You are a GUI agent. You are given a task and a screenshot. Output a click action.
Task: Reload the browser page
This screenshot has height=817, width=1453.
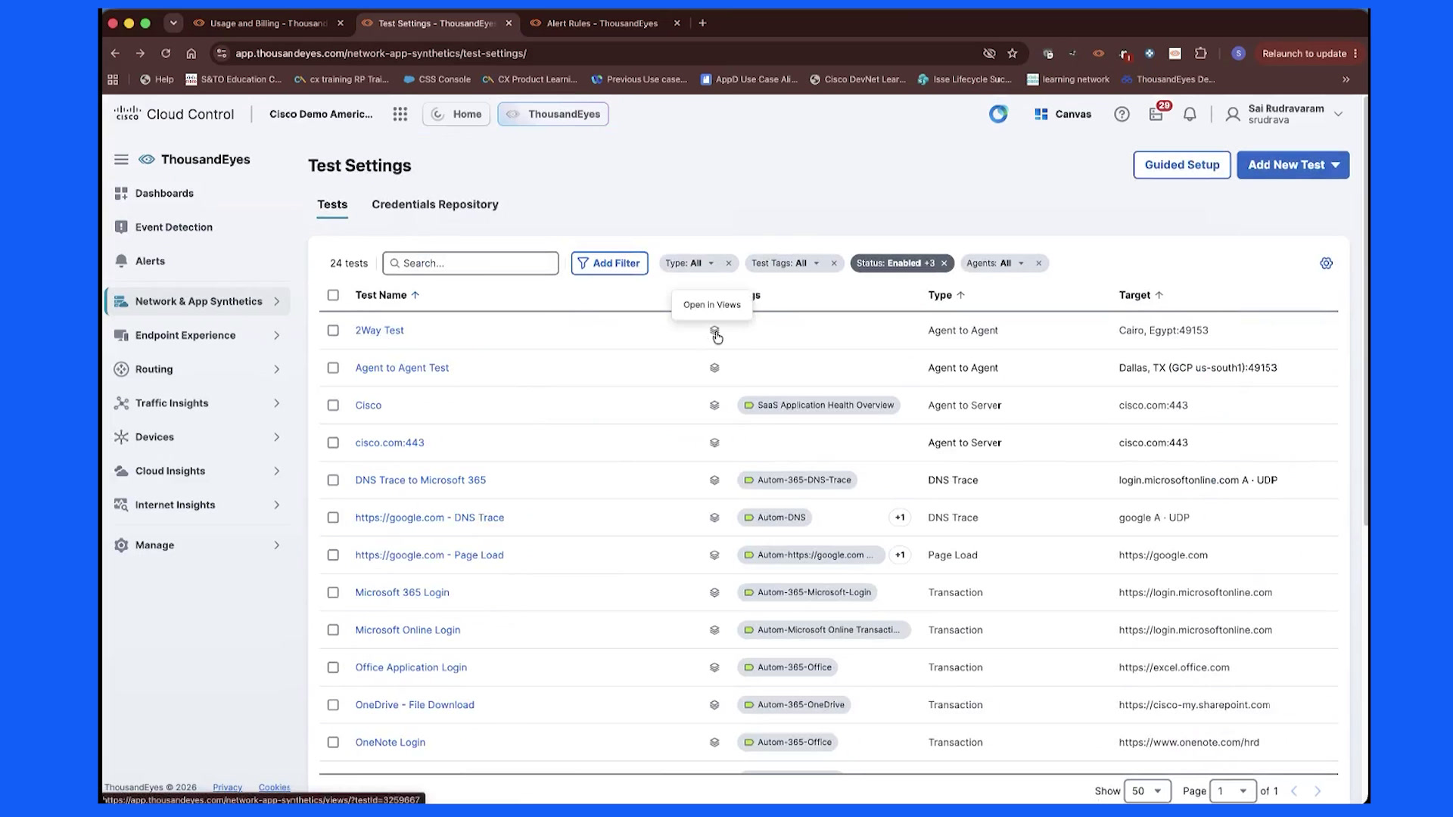166,54
